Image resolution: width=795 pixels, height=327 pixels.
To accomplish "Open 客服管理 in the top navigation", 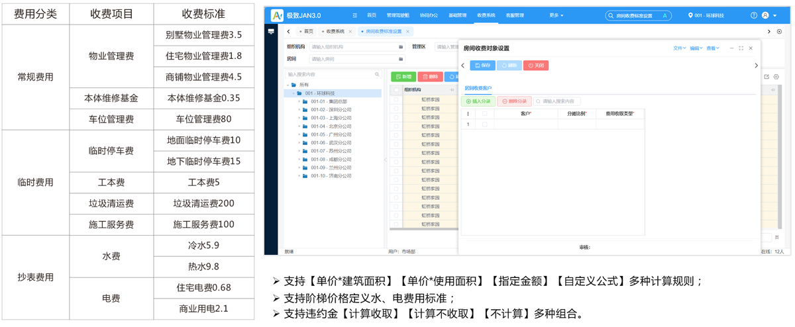I will [515, 15].
